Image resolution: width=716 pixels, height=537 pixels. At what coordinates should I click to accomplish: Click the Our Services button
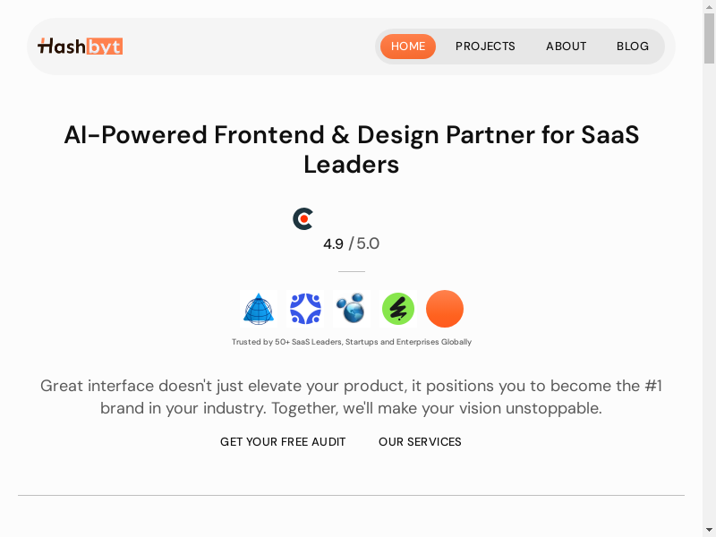coord(420,442)
